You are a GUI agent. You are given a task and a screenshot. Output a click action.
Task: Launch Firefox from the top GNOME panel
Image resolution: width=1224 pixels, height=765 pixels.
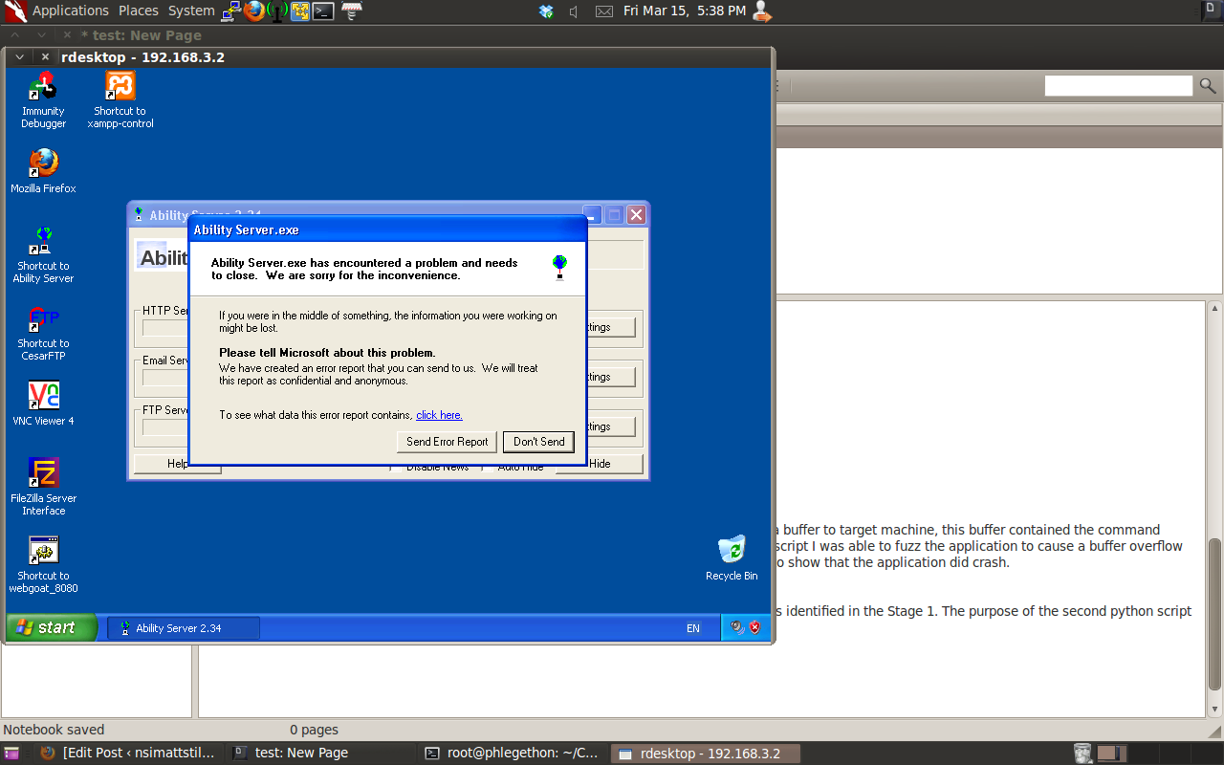pyautogui.click(x=254, y=11)
